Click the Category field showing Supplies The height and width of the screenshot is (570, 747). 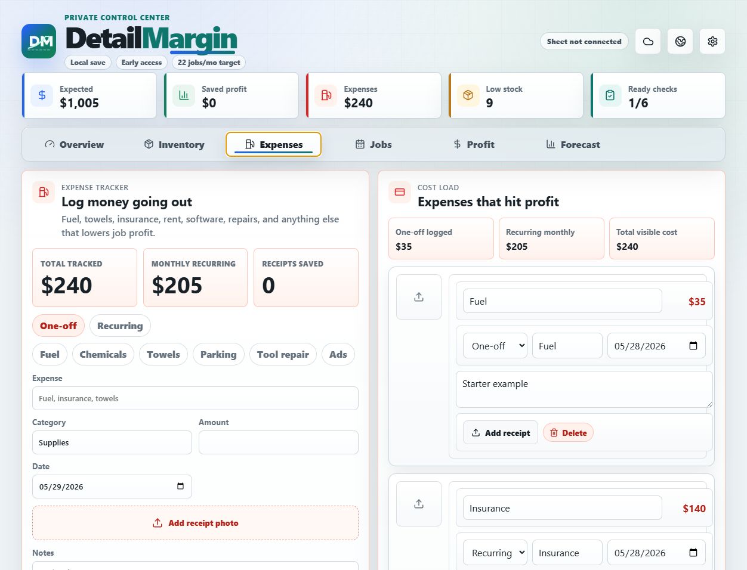112,442
